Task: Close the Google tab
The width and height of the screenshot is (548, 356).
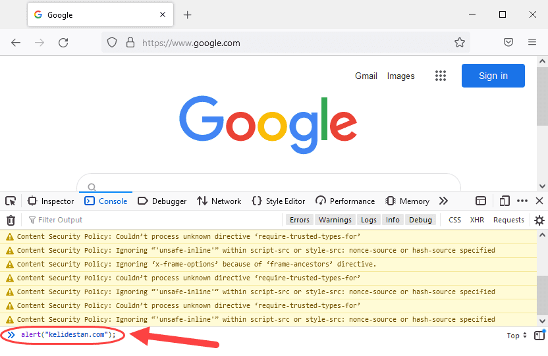Action: point(163,14)
